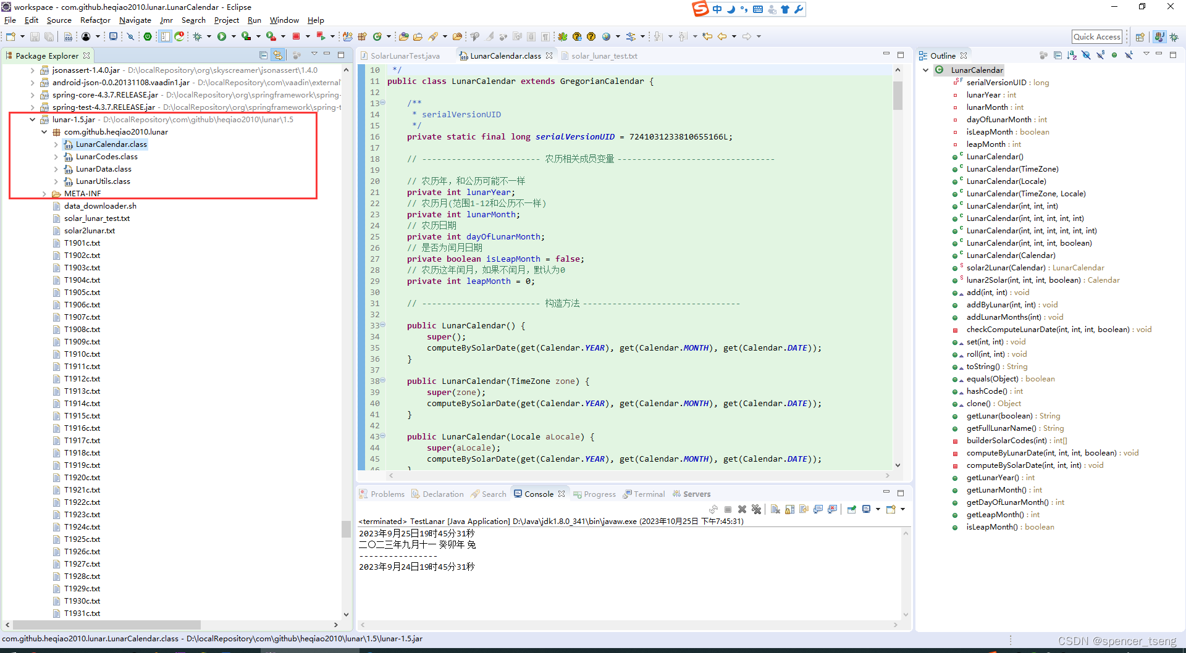Select getFullLunarName() in Outline
Screen dimensions: 1186x653
1015,428
